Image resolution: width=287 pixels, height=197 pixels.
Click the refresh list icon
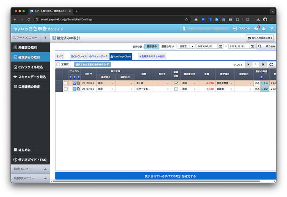[x=271, y=64]
